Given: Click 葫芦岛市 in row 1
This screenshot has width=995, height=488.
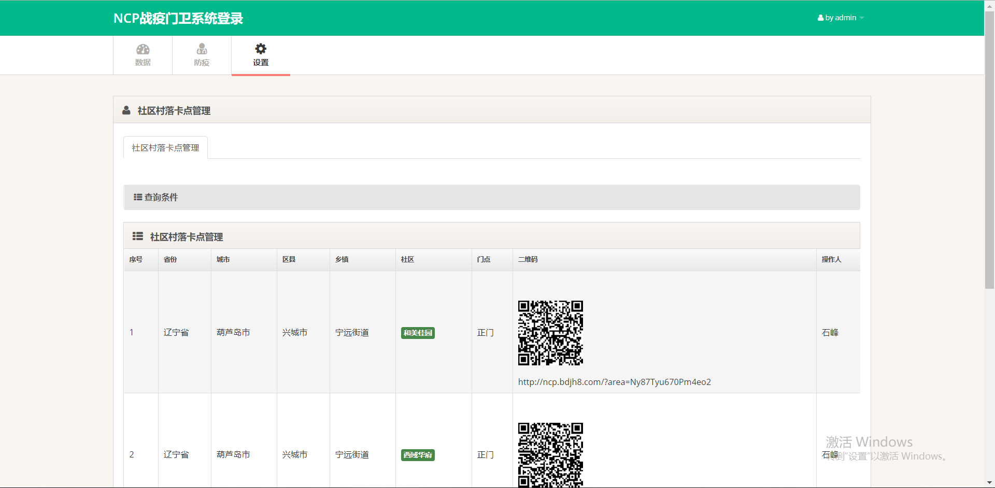Looking at the screenshot, I should (x=233, y=332).
